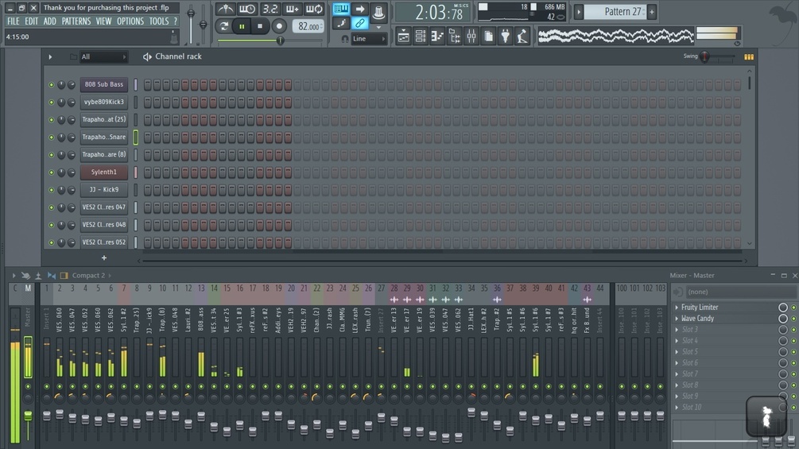
Task: Toggle typing keyboard to piano icon
Action: pos(341,10)
